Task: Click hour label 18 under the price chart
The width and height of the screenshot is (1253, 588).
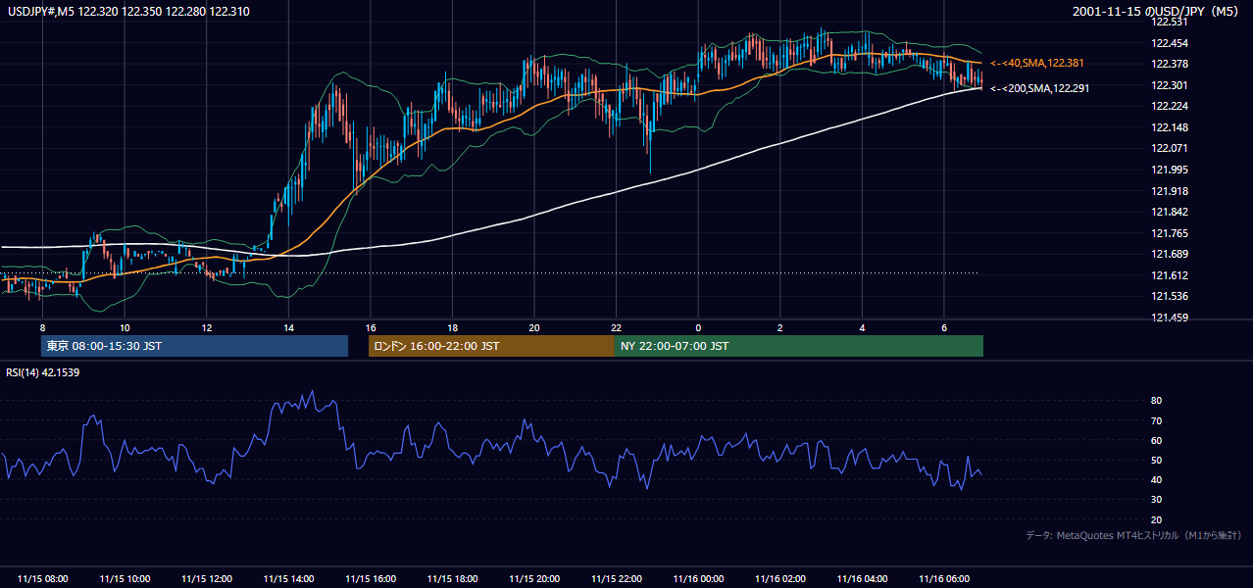Action: (452, 328)
